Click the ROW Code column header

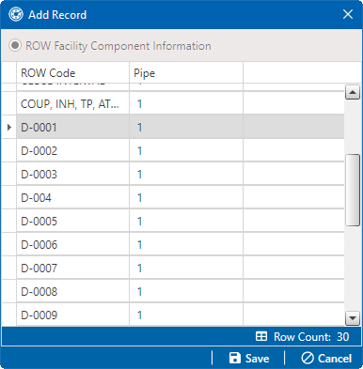pos(72,73)
